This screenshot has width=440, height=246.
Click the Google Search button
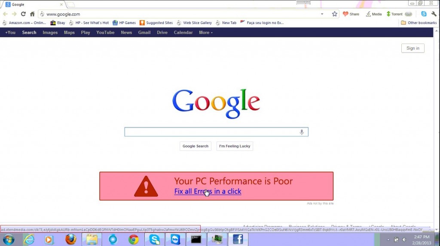coord(196,146)
